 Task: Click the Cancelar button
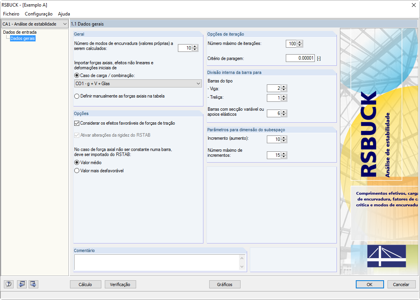tap(401, 285)
